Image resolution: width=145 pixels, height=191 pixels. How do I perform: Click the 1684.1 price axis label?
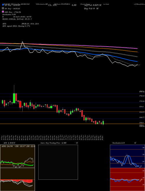pyautogui.click(x=142, y=106)
